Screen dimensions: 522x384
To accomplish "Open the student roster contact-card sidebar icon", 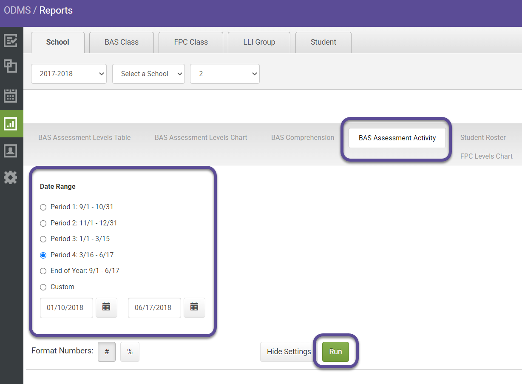I will click(11, 151).
